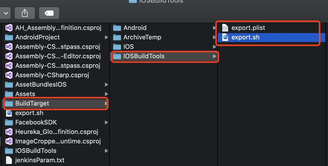This screenshot has width=328, height=166.
Task: Click the text file icon of jenkinsParam.txt
Action: pos(9,160)
